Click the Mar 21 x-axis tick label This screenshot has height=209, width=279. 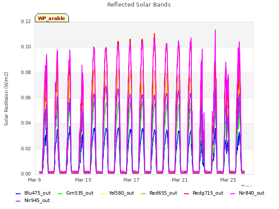[x=180, y=180]
